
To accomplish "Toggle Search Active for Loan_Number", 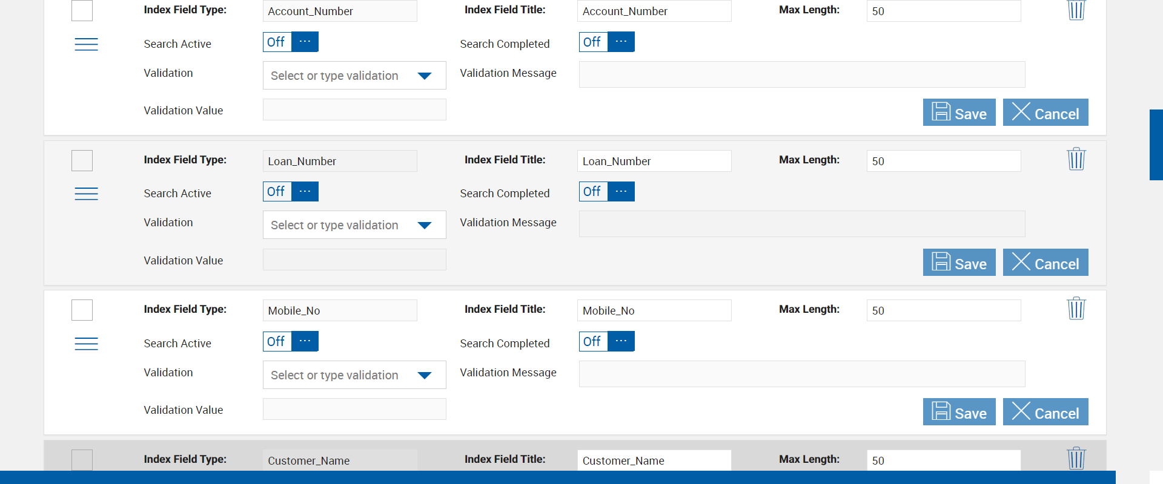I will (291, 192).
